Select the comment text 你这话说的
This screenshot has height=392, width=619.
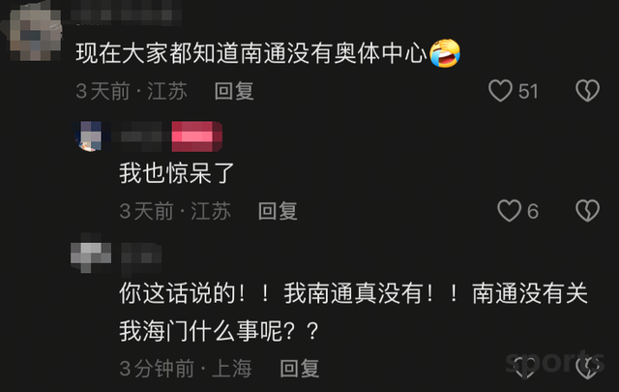(x=177, y=293)
